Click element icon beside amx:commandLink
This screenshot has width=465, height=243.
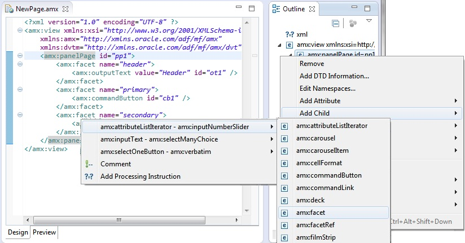click(x=284, y=188)
